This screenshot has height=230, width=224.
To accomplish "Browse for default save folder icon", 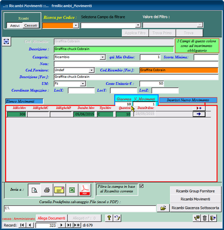I will click(x=163, y=208).
